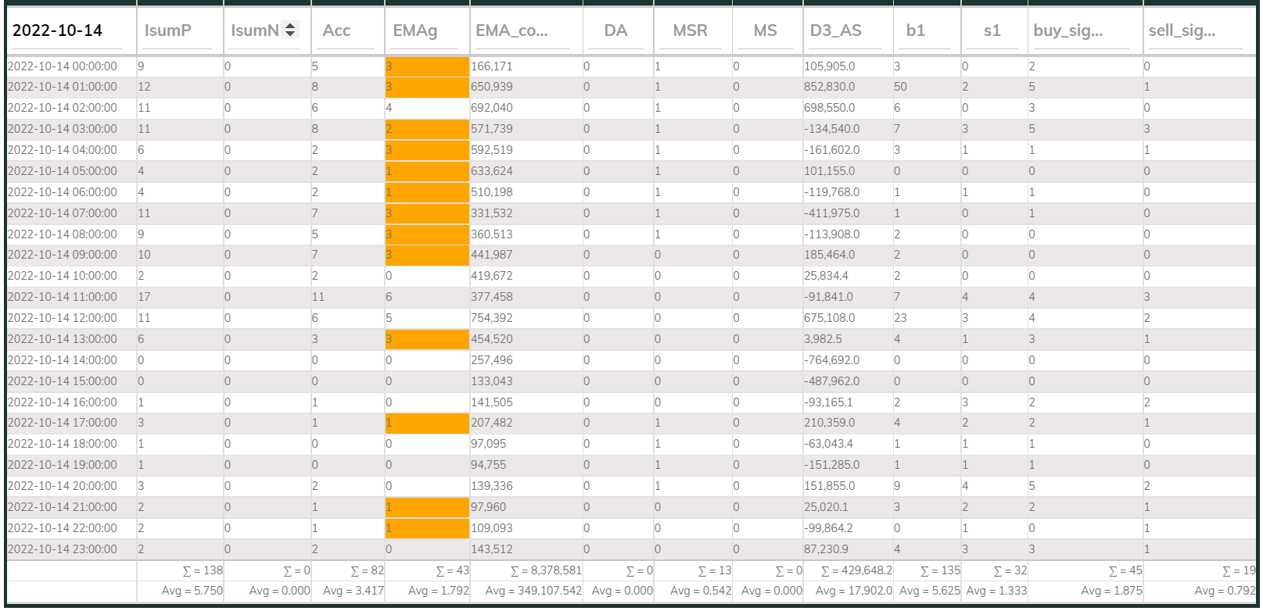Click the orange EMAg cell at 17:00:00
This screenshot has height=611, width=1263.
click(x=427, y=423)
